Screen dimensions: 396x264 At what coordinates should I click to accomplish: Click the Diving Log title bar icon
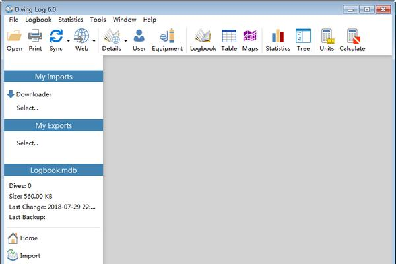(9, 9)
